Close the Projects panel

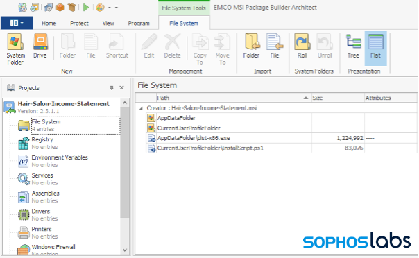click(x=121, y=88)
